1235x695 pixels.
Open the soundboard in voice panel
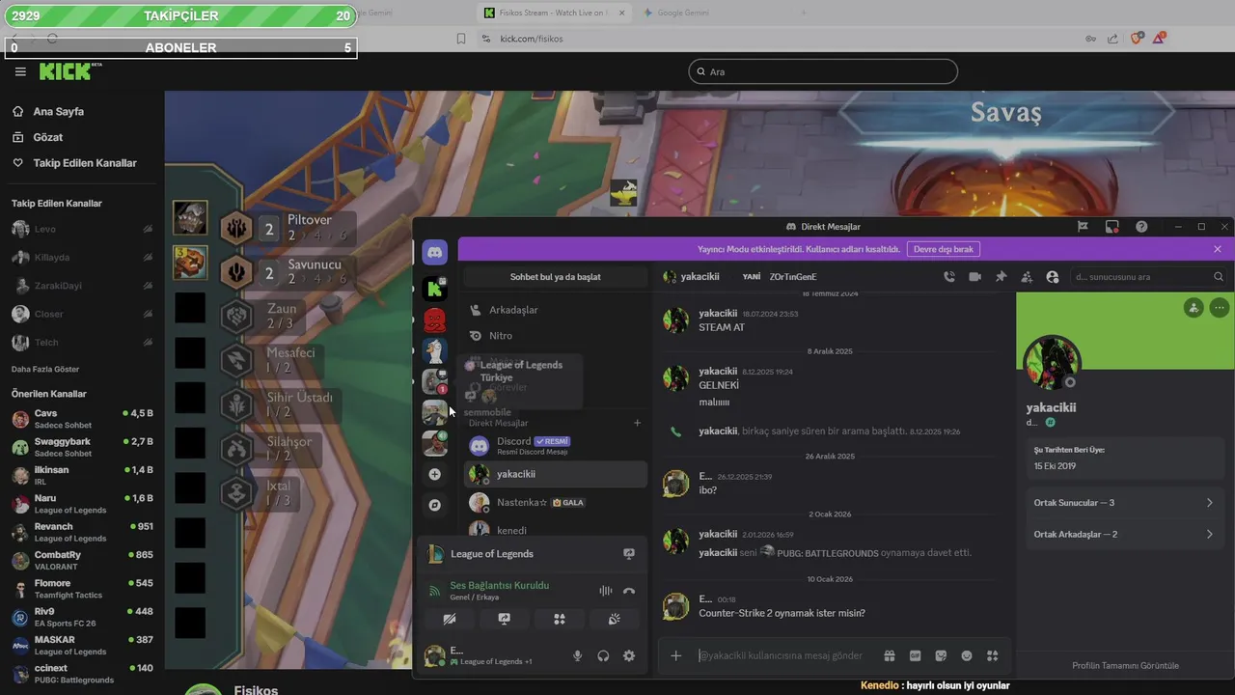614,619
